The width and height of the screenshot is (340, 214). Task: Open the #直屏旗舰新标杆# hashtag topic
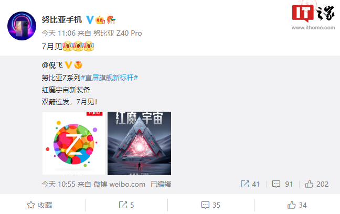coord(109,78)
